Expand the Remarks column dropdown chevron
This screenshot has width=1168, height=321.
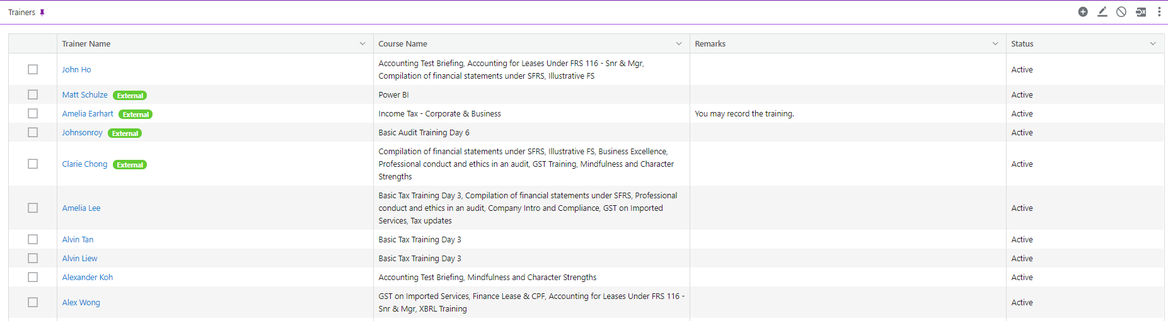(x=995, y=43)
